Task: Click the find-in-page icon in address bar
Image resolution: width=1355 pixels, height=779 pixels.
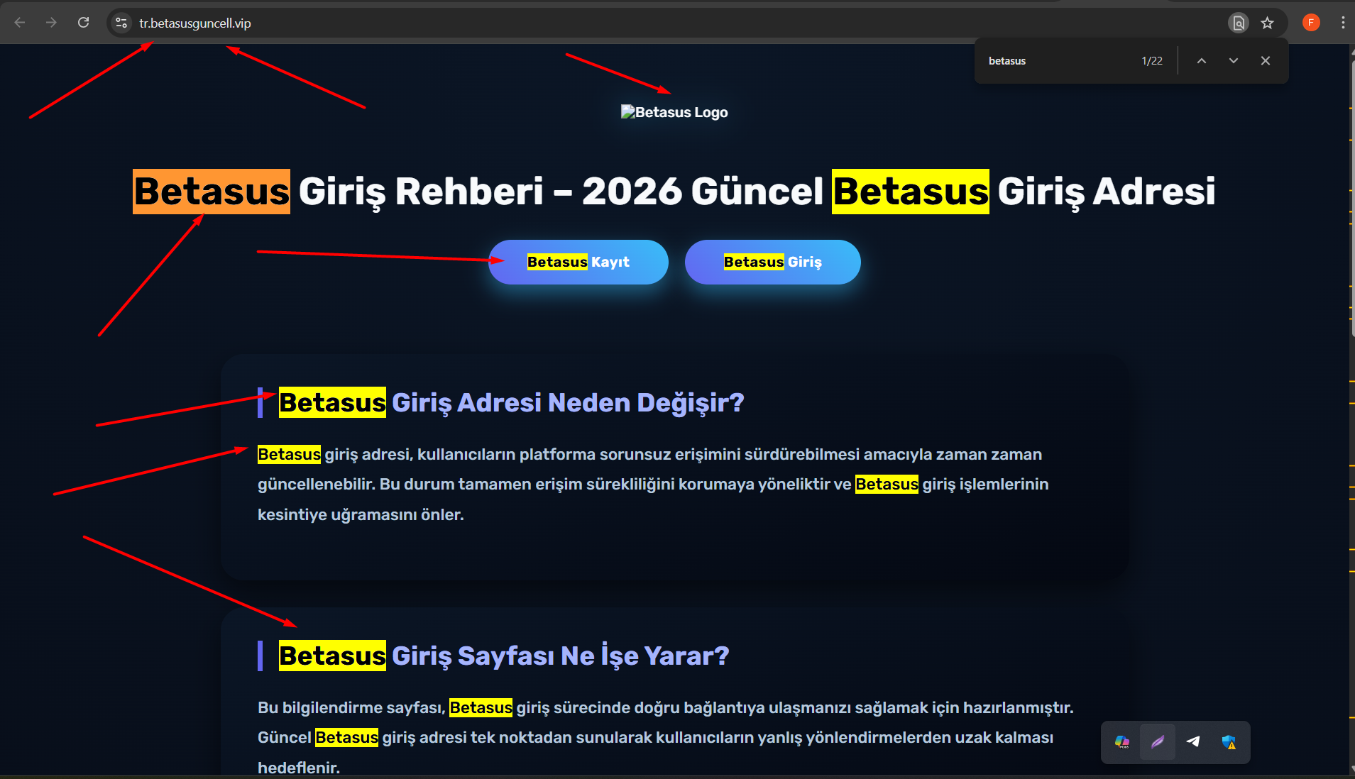Action: [1239, 23]
